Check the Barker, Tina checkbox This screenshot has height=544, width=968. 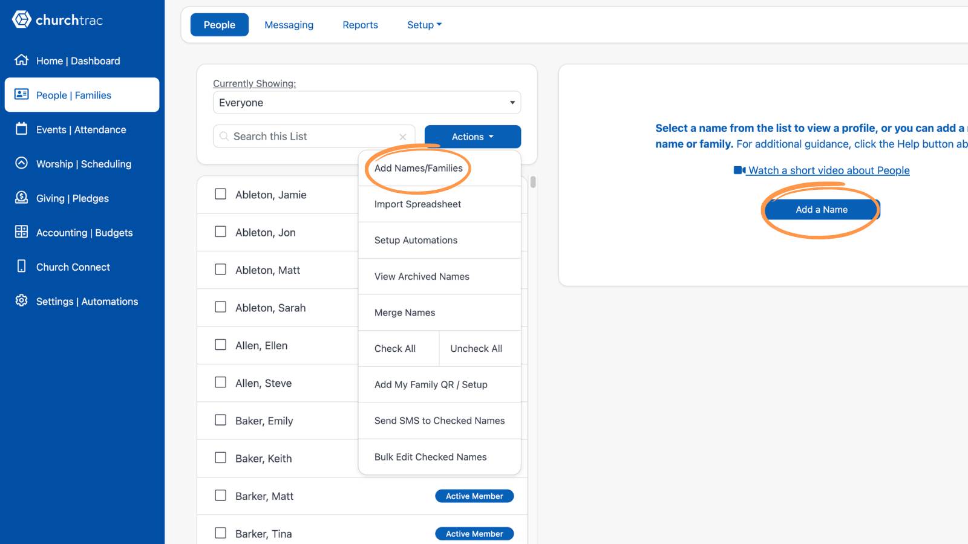pos(221,533)
